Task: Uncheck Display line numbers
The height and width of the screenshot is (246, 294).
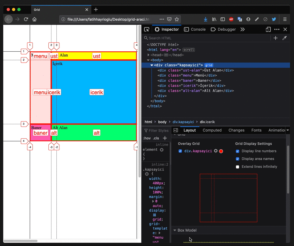Action: click(237, 151)
